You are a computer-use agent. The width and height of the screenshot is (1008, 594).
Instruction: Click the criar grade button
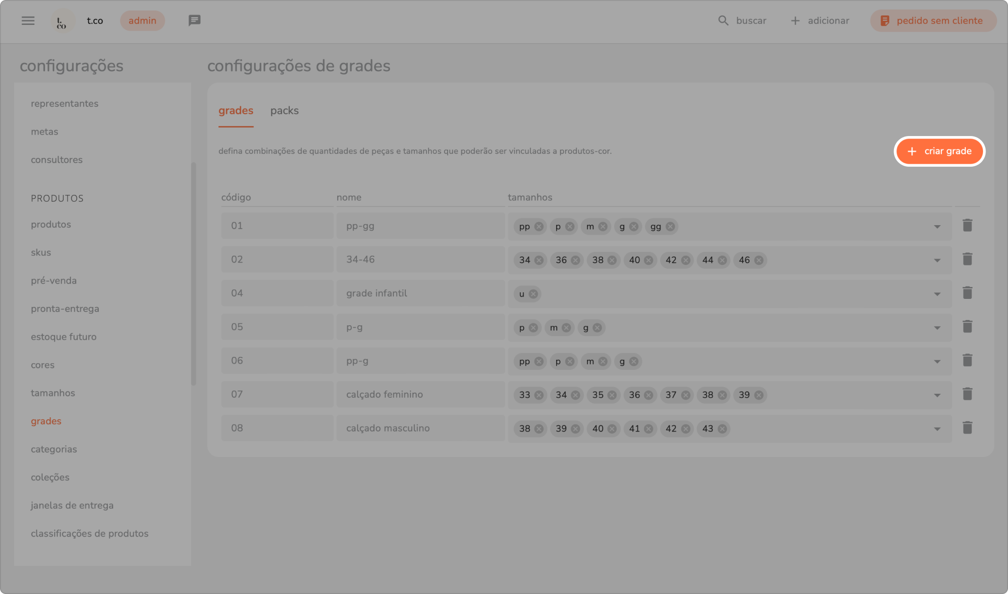[939, 151]
